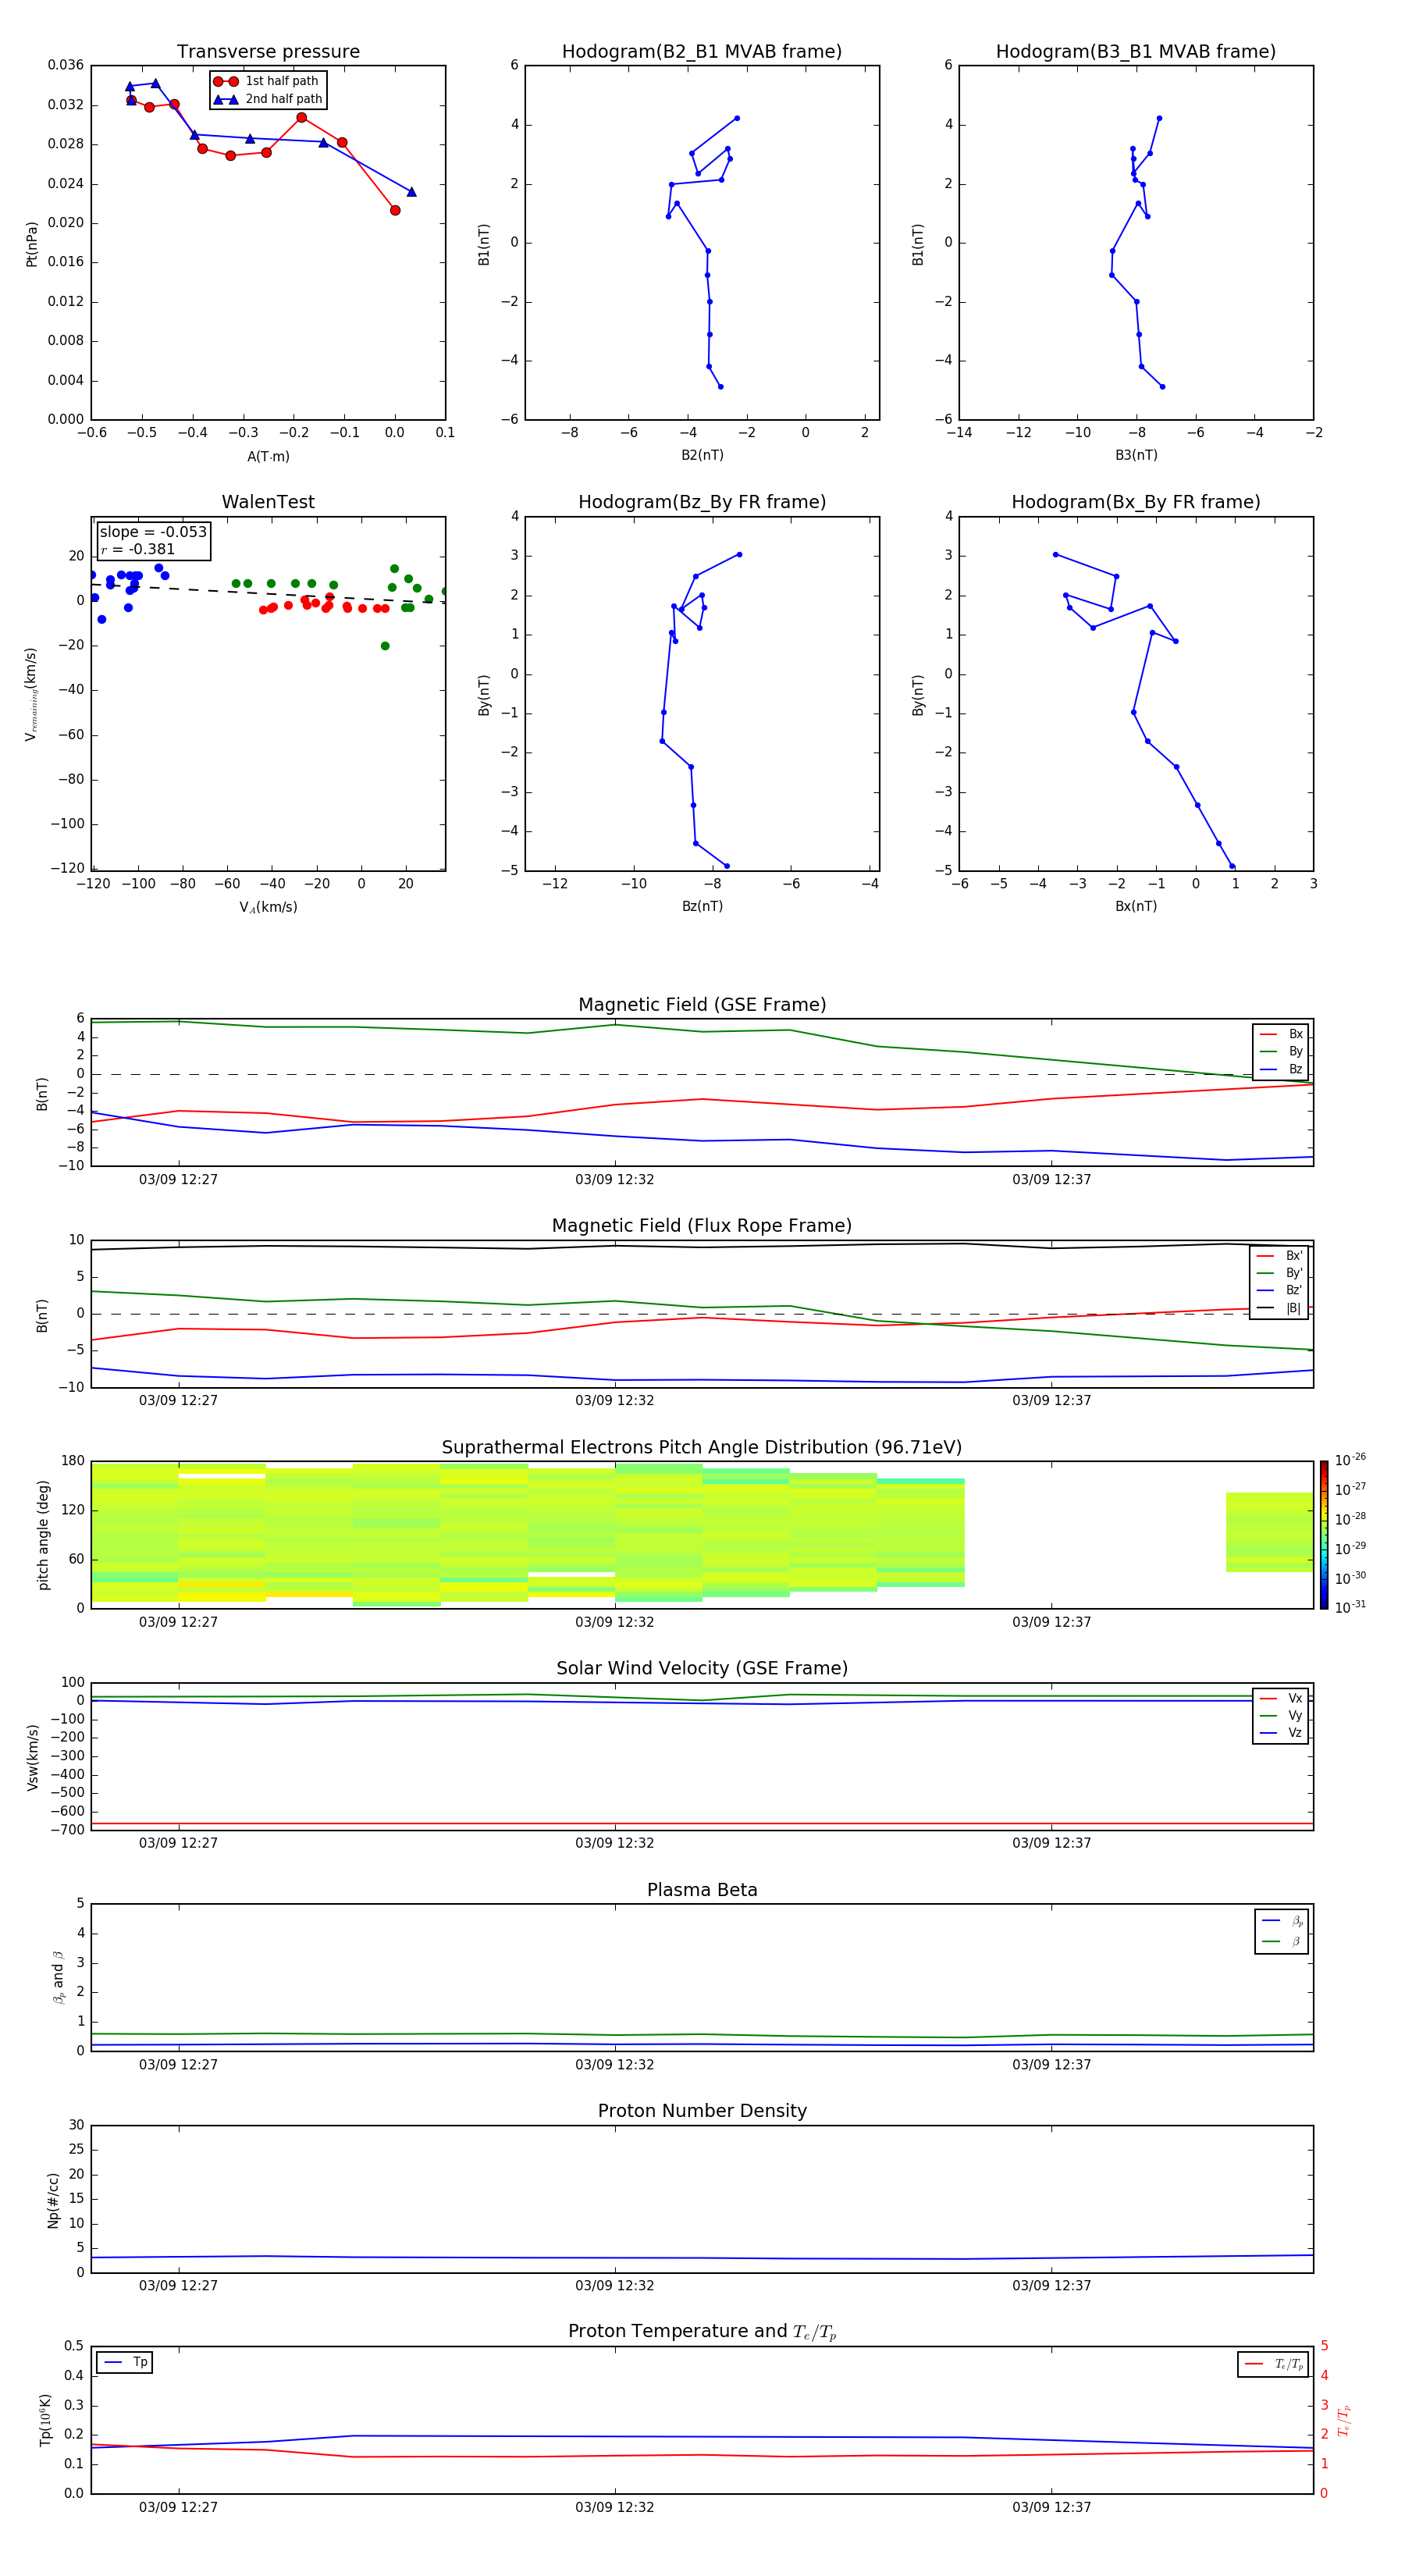Click the Tp(10^6K) y-axis label

(x=45, y=2420)
